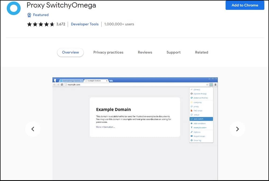Select the virtual profile entry
The image size is (269, 181).
point(201,115)
